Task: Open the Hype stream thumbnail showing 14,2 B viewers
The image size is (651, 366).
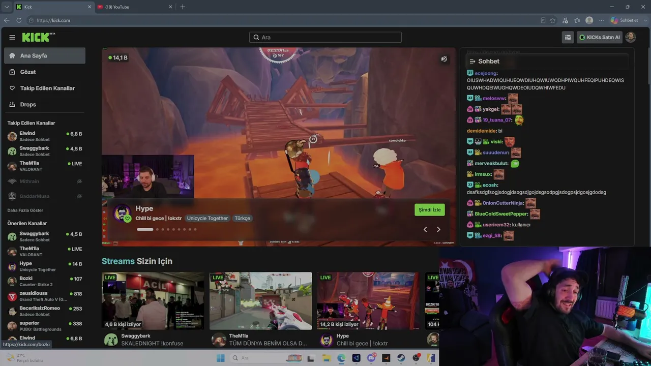Action: pyautogui.click(x=368, y=301)
